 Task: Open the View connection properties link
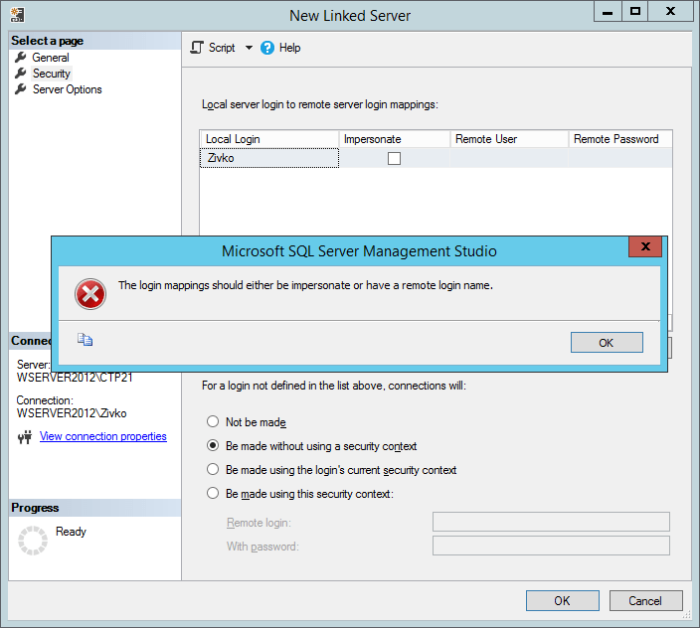tap(103, 436)
